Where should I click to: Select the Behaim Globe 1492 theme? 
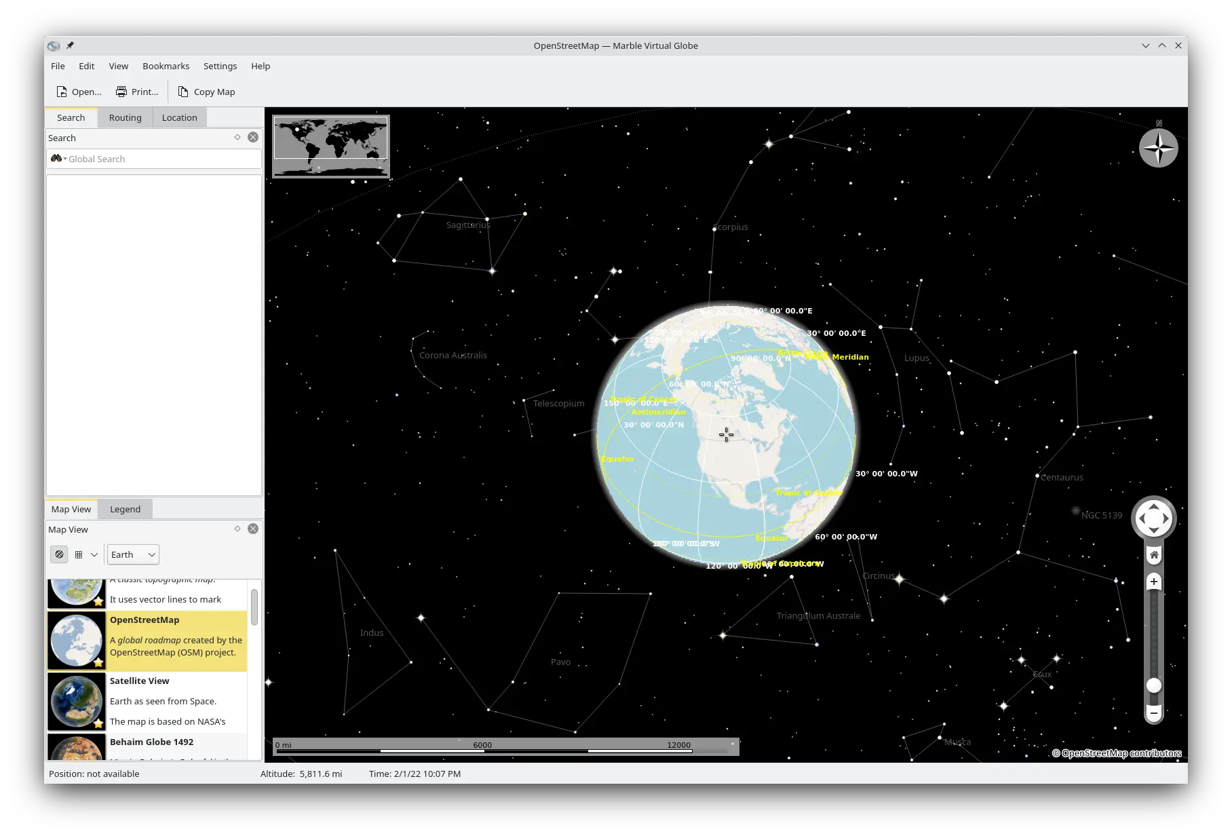click(147, 746)
